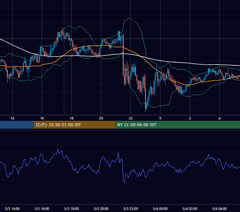Click the 5/4 02:00 date label
240x212 pixels.
(190, 208)
